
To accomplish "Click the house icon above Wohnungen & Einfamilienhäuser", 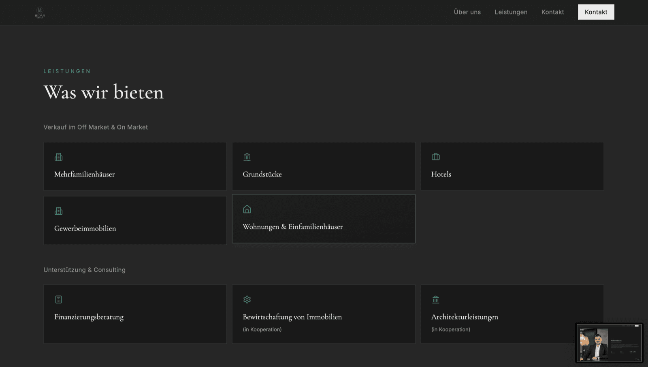I will [247, 209].
